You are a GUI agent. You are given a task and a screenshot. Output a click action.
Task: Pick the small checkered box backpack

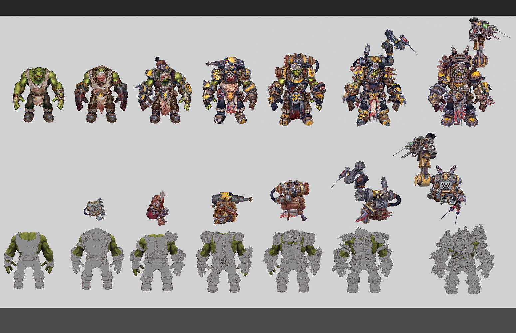click(94, 209)
